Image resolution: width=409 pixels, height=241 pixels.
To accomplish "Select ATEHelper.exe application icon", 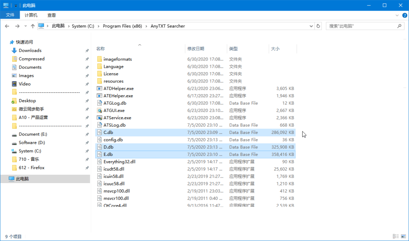I will [99, 96].
